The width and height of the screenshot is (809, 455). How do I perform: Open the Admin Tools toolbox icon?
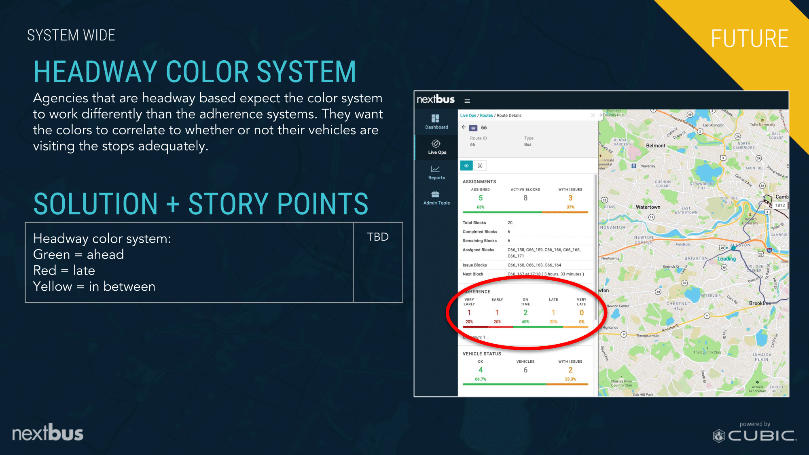436,194
